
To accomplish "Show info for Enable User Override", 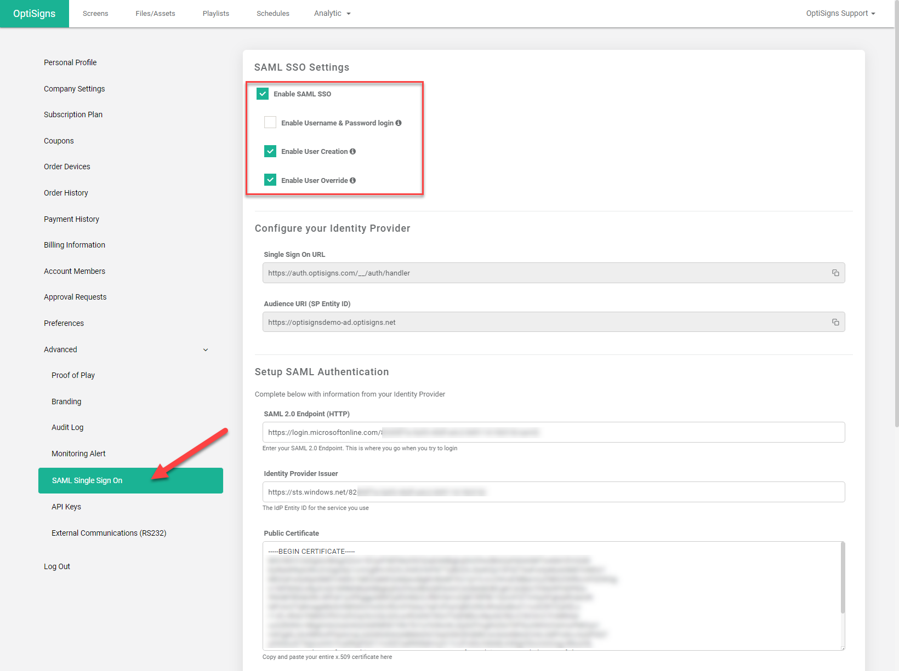I will click(x=352, y=180).
